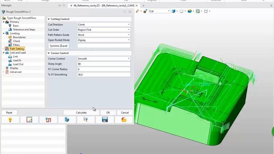This screenshot has width=274, height=154.
Task: Add a new document tab with plus
Action: 143,6
